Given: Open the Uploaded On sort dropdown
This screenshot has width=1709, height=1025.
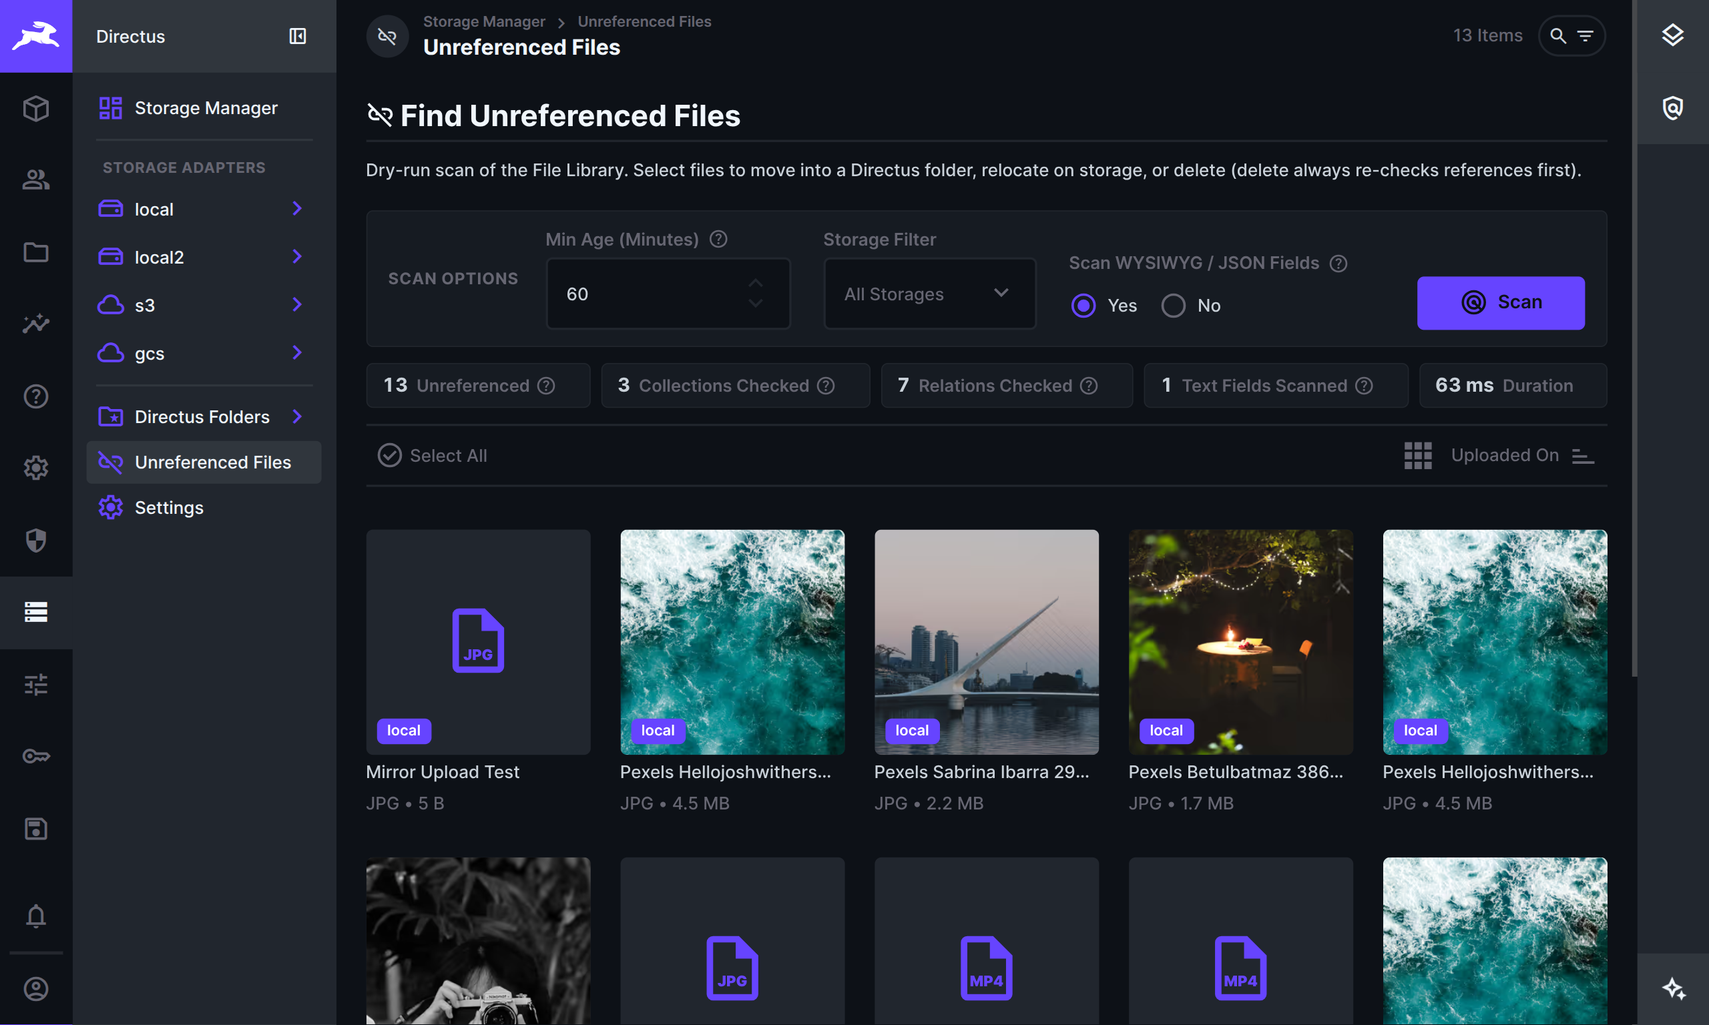Looking at the screenshot, I should click(1505, 456).
